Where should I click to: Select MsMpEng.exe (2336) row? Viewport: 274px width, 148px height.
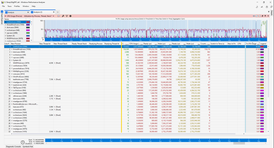pyautogui.click(x=136, y=71)
